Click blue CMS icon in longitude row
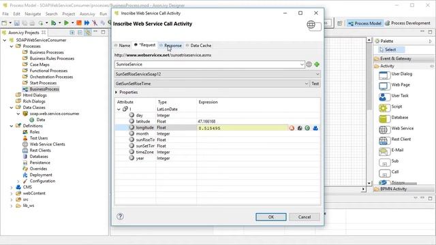Screen dimensions: 436x245 pos(315,128)
